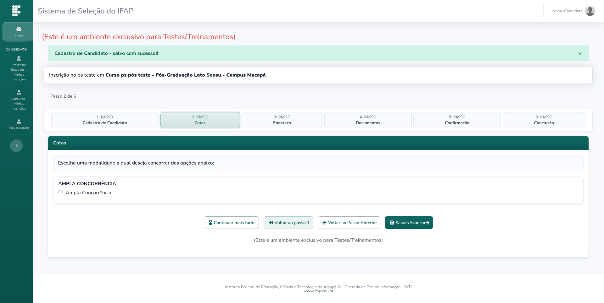Click Voltar ao Passo Anterior button
604x303 pixels.
[349, 223]
